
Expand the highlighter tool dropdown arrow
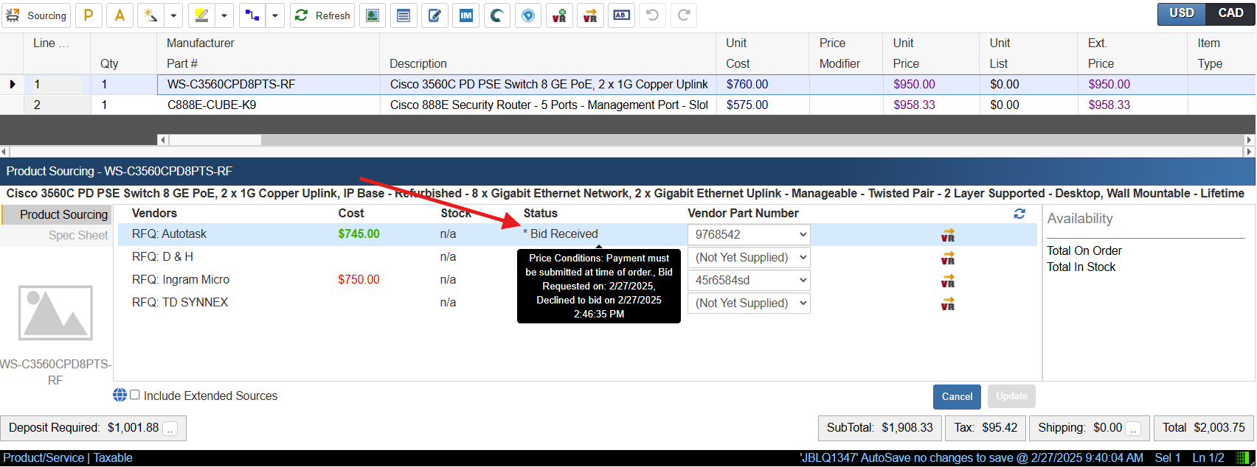pyautogui.click(x=224, y=15)
